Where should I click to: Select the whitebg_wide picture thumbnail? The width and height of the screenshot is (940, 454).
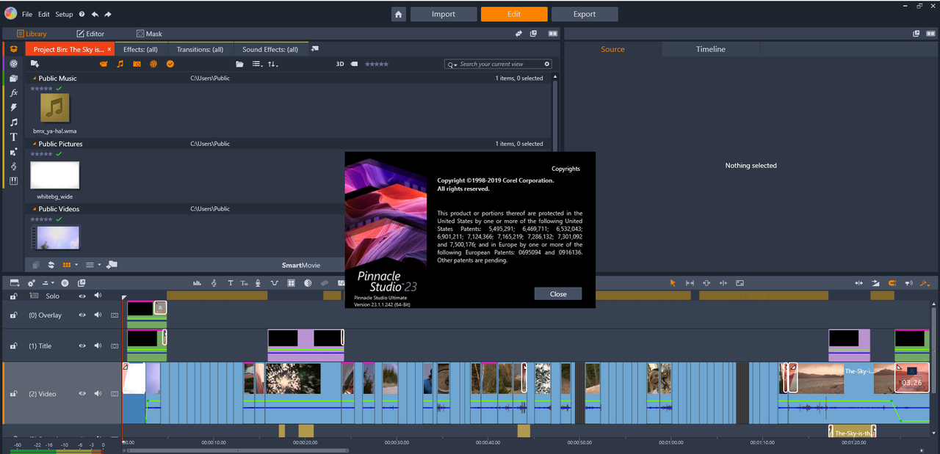(54, 175)
